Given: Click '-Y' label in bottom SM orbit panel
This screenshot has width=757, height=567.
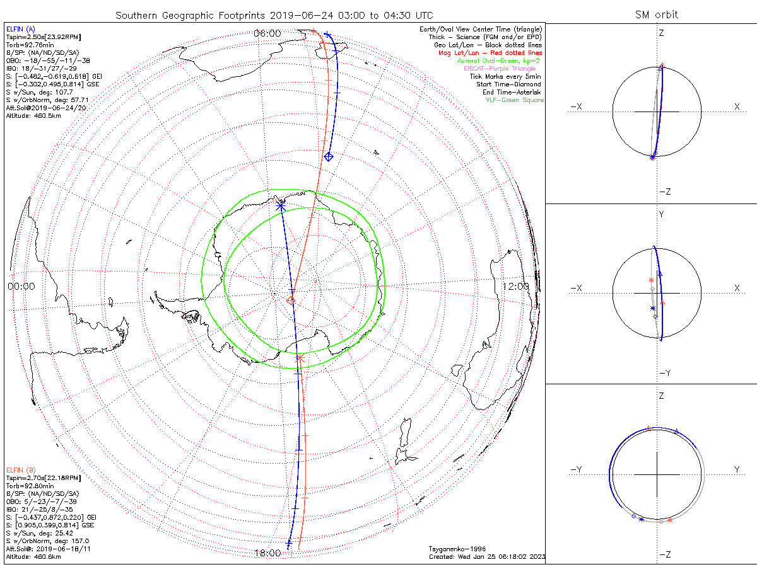Looking at the screenshot, I should [x=576, y=469].
